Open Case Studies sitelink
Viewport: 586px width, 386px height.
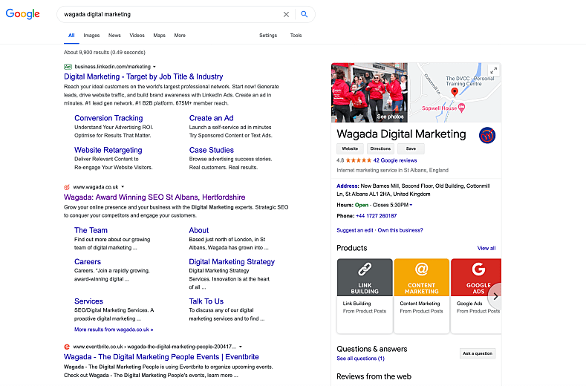click(212, 150)
